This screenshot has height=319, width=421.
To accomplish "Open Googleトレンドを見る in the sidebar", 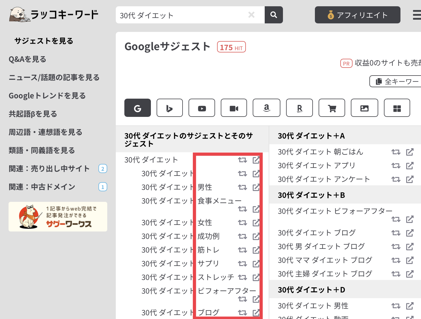I will click(47, 96).
